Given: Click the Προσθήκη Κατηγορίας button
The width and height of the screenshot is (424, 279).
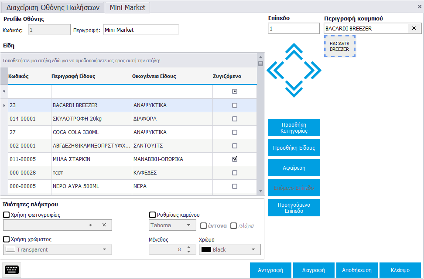Looking at the screenshot, I should click(x=294, y=128).
